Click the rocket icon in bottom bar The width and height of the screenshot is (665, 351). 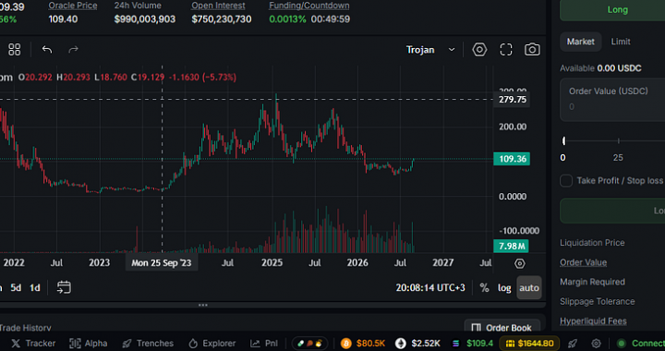[x=572, y=343]
